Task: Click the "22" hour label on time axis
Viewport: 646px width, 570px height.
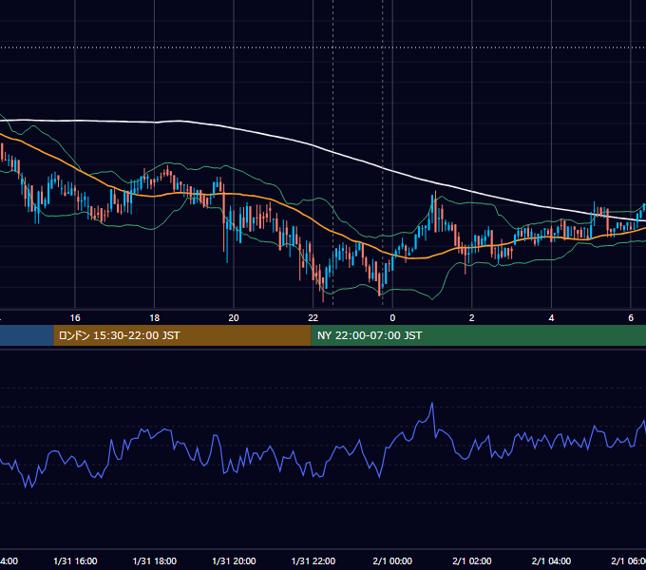Action: 313,318
